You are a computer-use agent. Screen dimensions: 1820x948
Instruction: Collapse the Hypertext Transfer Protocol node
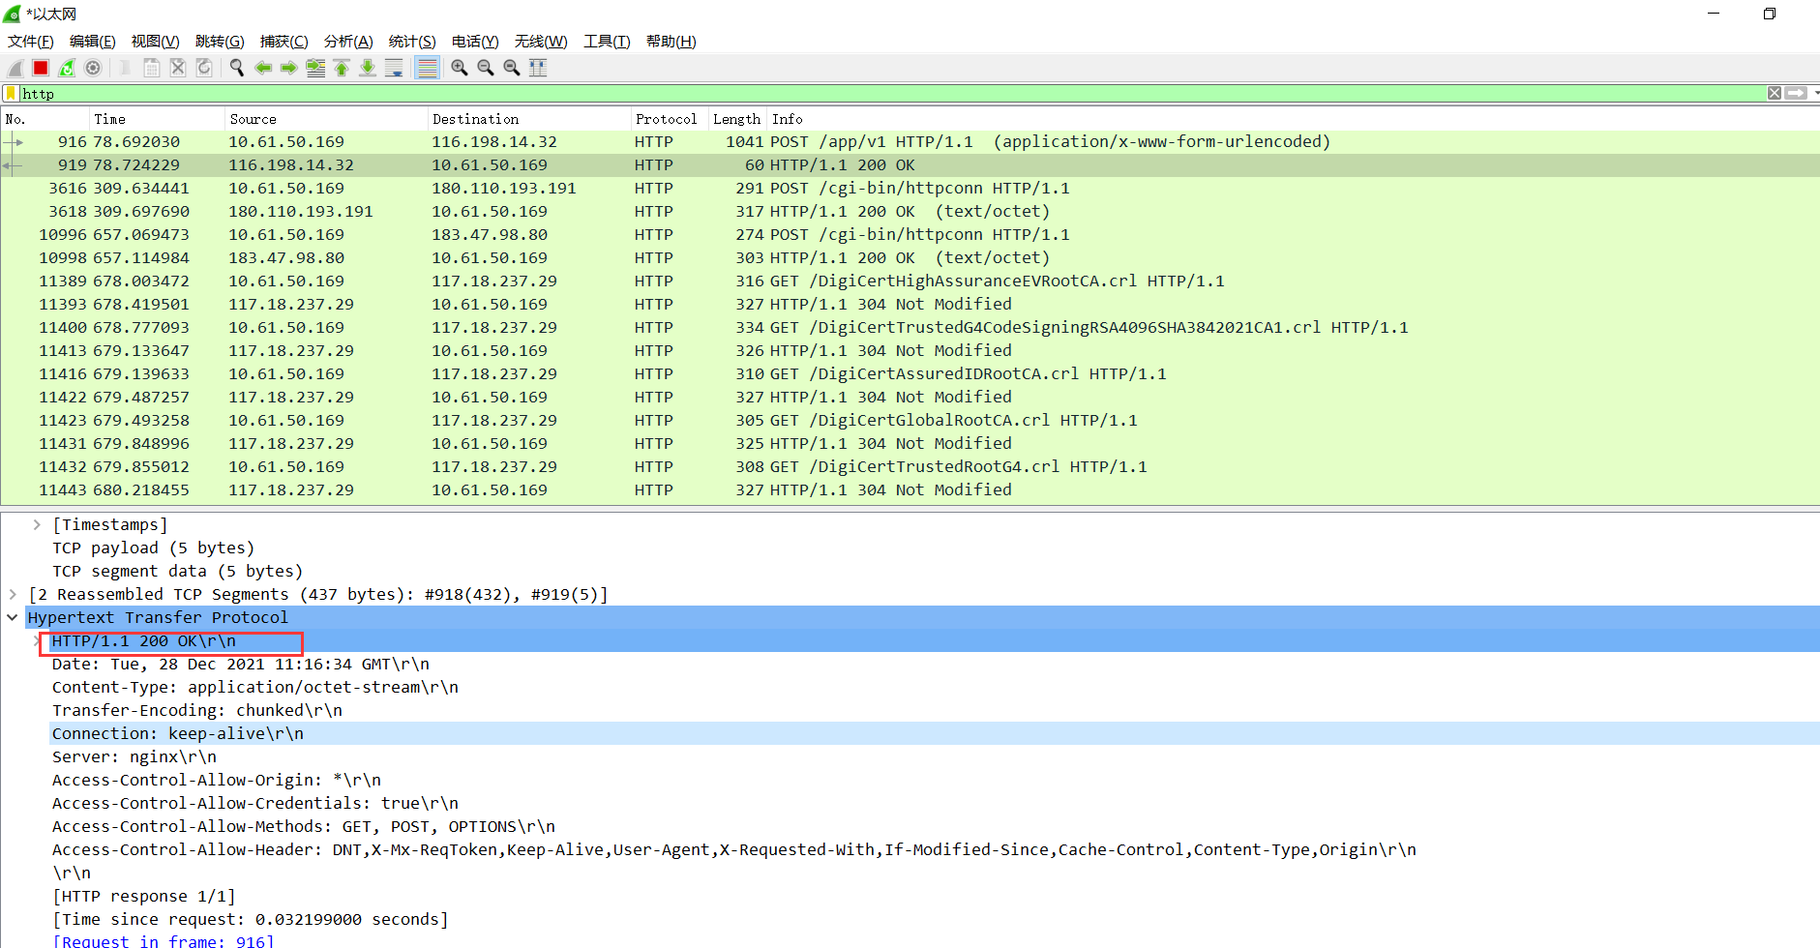[12, 618]
